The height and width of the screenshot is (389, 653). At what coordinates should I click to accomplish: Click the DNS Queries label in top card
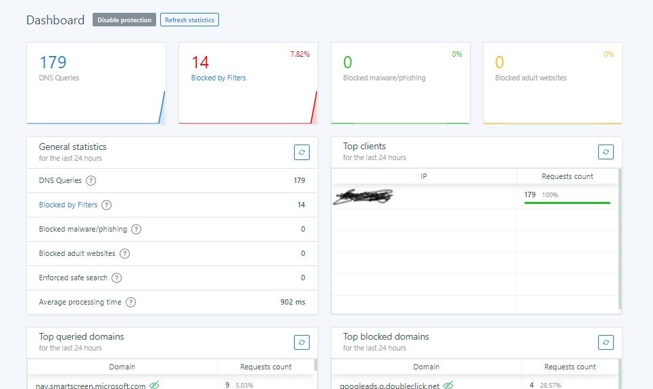click(59, 78)
